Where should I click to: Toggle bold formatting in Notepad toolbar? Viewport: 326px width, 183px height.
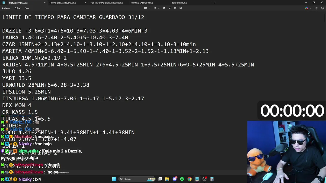164,8
